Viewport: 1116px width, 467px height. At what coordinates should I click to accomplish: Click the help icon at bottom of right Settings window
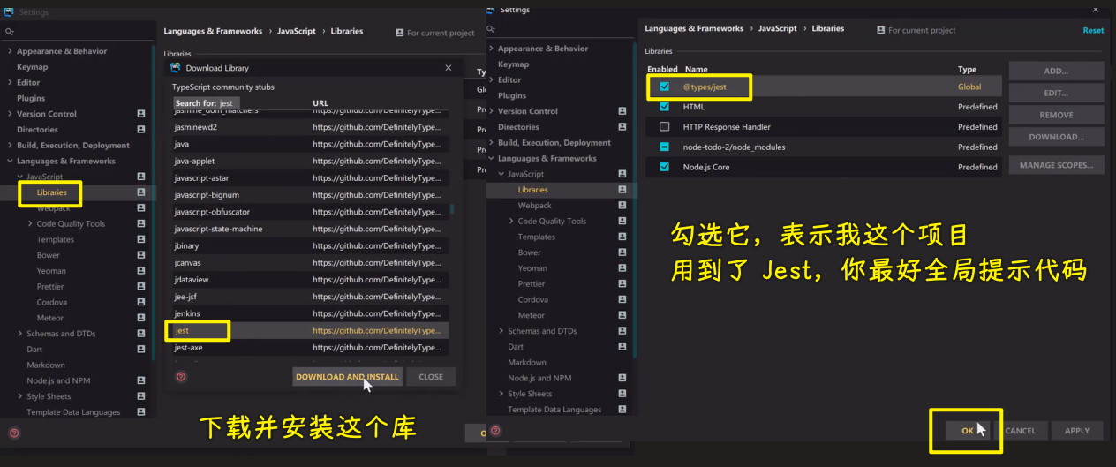tap(495, 431)
